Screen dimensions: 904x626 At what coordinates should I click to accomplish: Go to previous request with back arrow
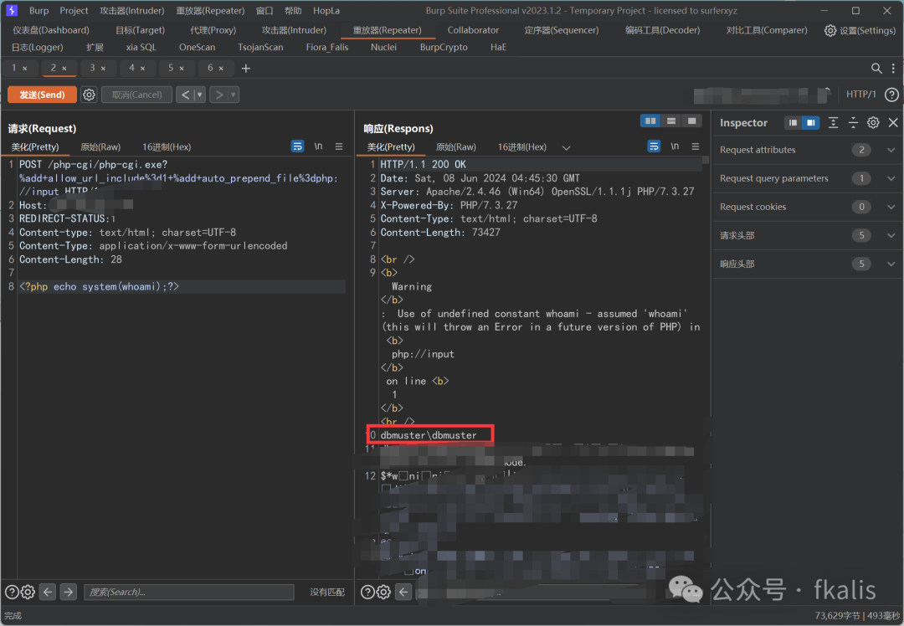(x=185, y=95)
